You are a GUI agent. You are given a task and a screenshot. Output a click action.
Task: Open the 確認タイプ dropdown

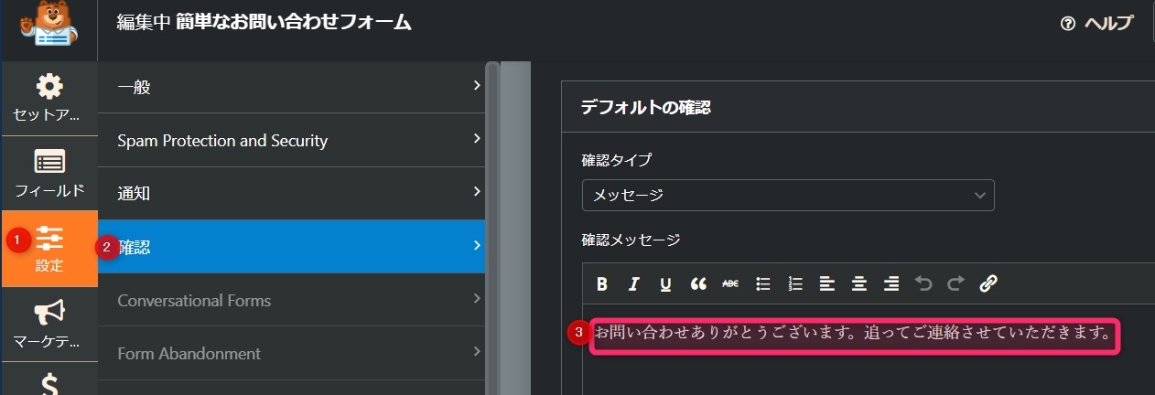[788, 195]
